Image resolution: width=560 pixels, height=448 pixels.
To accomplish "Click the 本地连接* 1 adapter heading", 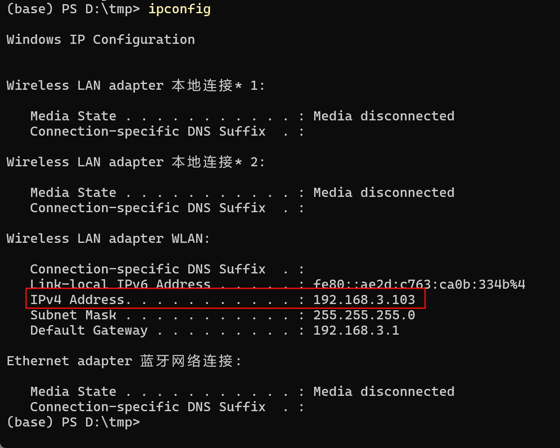I will click(135, 86).
